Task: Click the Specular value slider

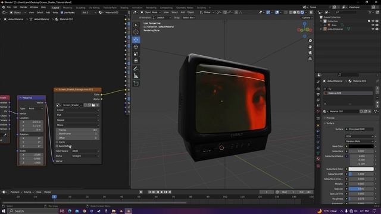Action: 361,189
